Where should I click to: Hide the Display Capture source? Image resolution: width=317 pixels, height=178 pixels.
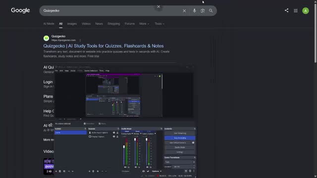click(114, 136)
